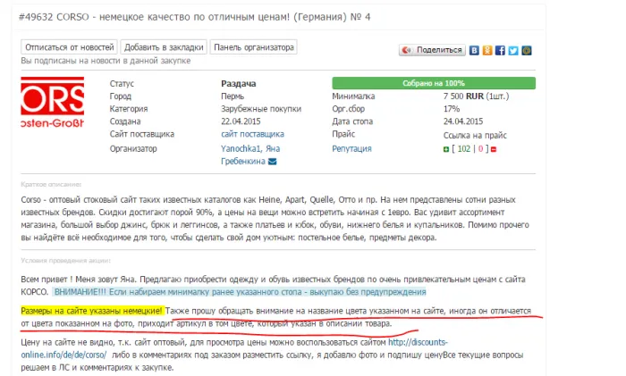This screenshot has height=376, width=626.
Task: Share the page on Twitter
Action: 513,50
